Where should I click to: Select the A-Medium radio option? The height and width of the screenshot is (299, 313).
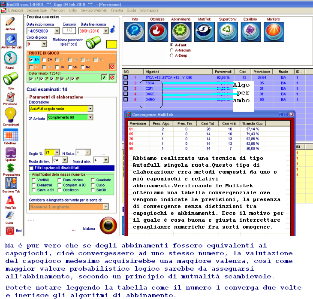click(172, 50)
